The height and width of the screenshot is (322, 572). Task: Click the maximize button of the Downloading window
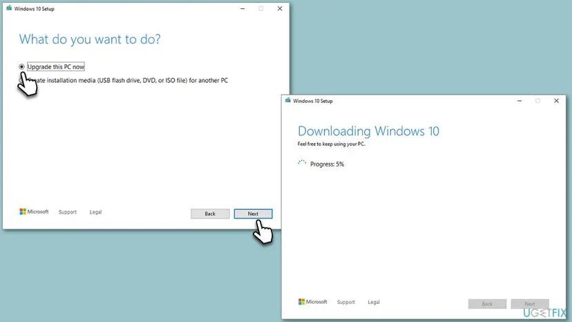(537, 101)
